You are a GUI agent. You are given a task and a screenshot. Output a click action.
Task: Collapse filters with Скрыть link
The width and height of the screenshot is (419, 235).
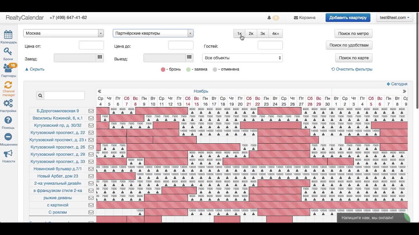tap(35, 69)
